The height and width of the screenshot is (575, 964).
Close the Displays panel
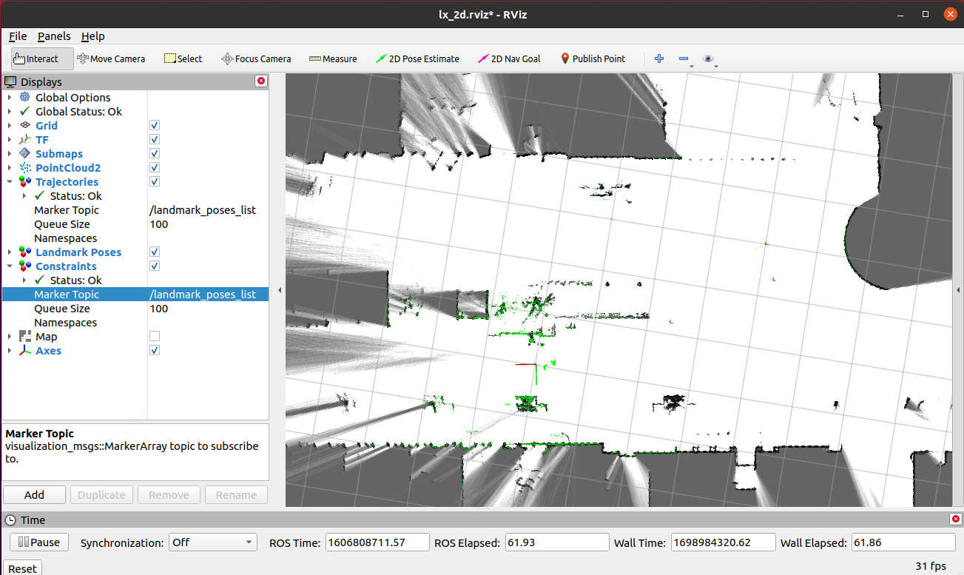click(x=260, y=81)
